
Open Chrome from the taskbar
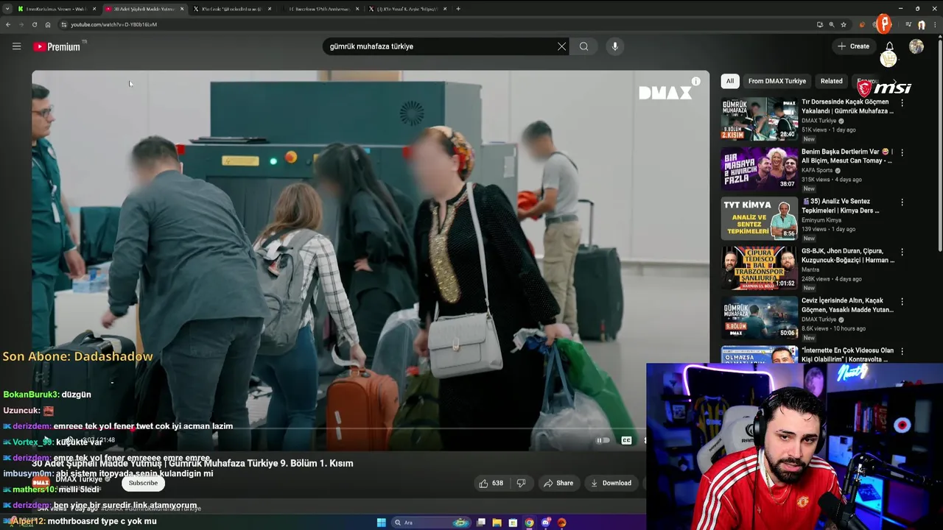pyautogui.click(x=529, y=523)
